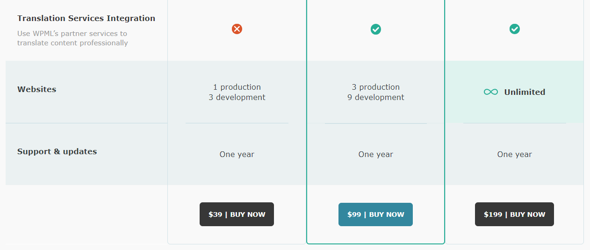590x250 pixels.
Task: Click the bold Unlimited websites text
Action: [525, 92]
